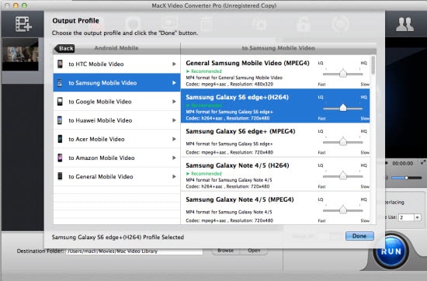
Task: Click the Huawei phone icon
Action: (x=60, y=120)
